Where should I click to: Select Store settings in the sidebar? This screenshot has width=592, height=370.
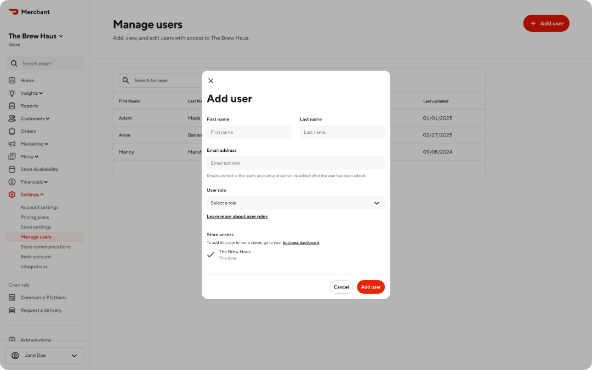tap(36, 227)
